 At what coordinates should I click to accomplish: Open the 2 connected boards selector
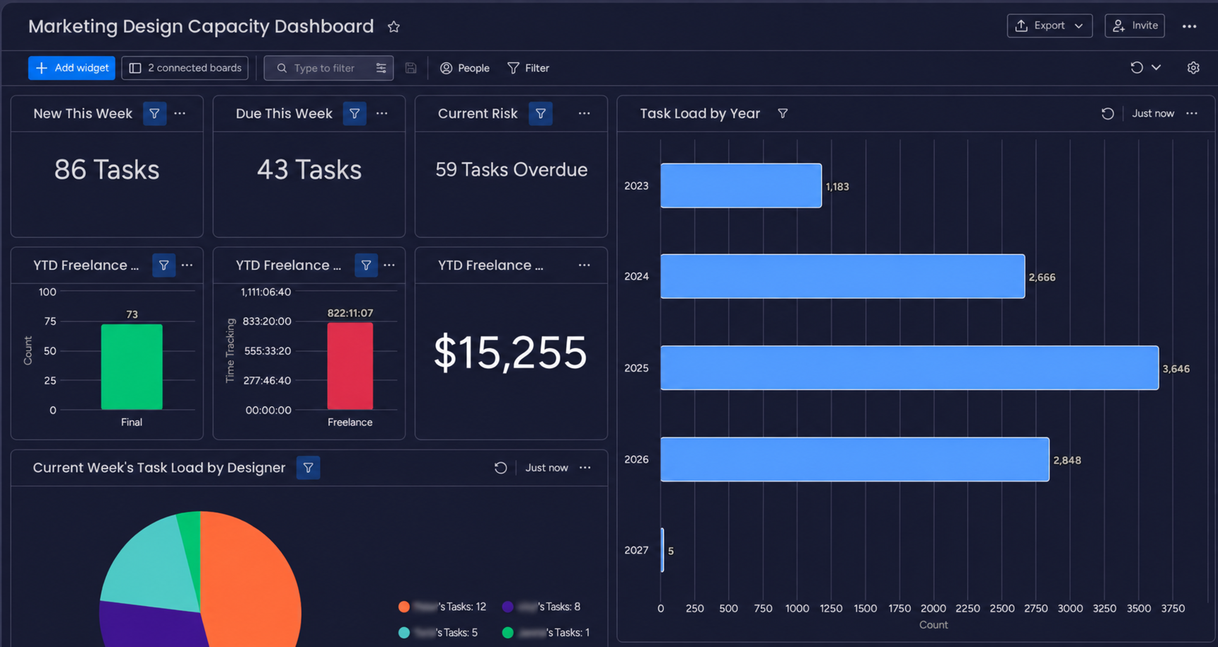(185, 68)
